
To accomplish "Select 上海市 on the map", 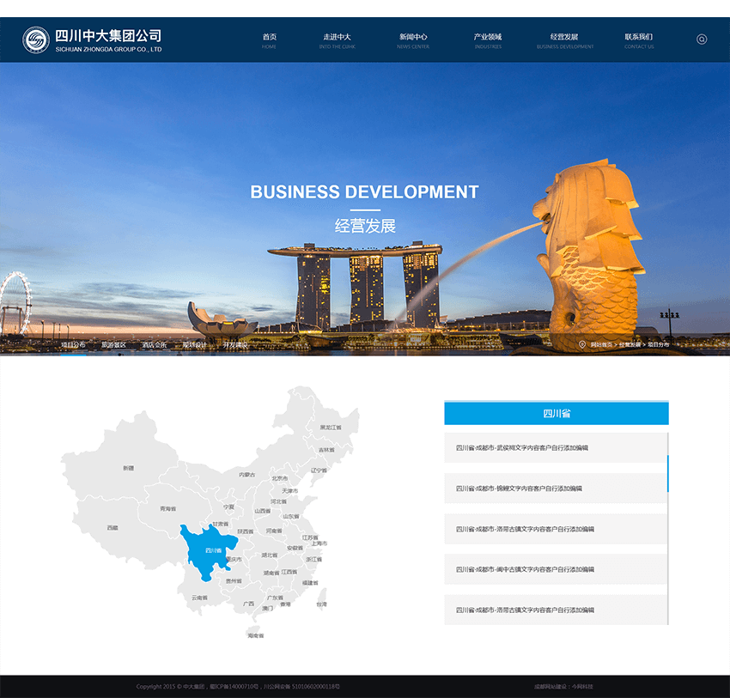I will coord(319,543).
